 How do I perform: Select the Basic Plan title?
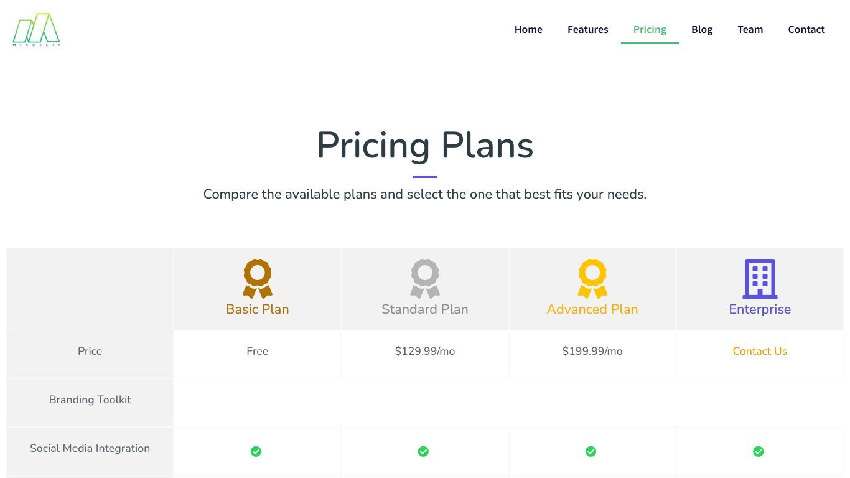click(258, 309)
